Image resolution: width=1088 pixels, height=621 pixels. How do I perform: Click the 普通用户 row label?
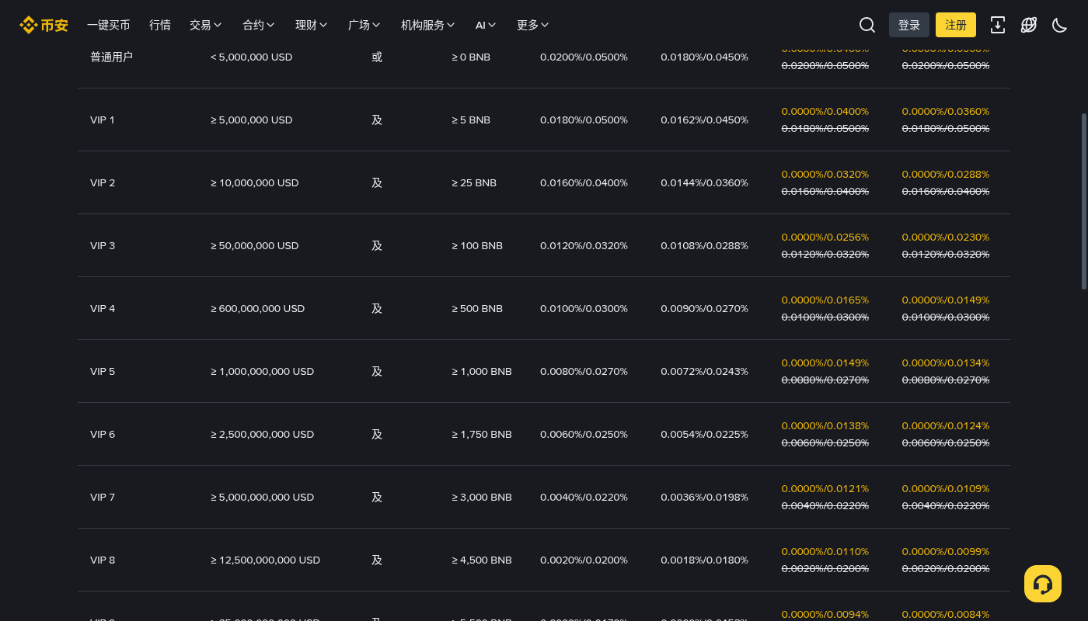(111, 57)
